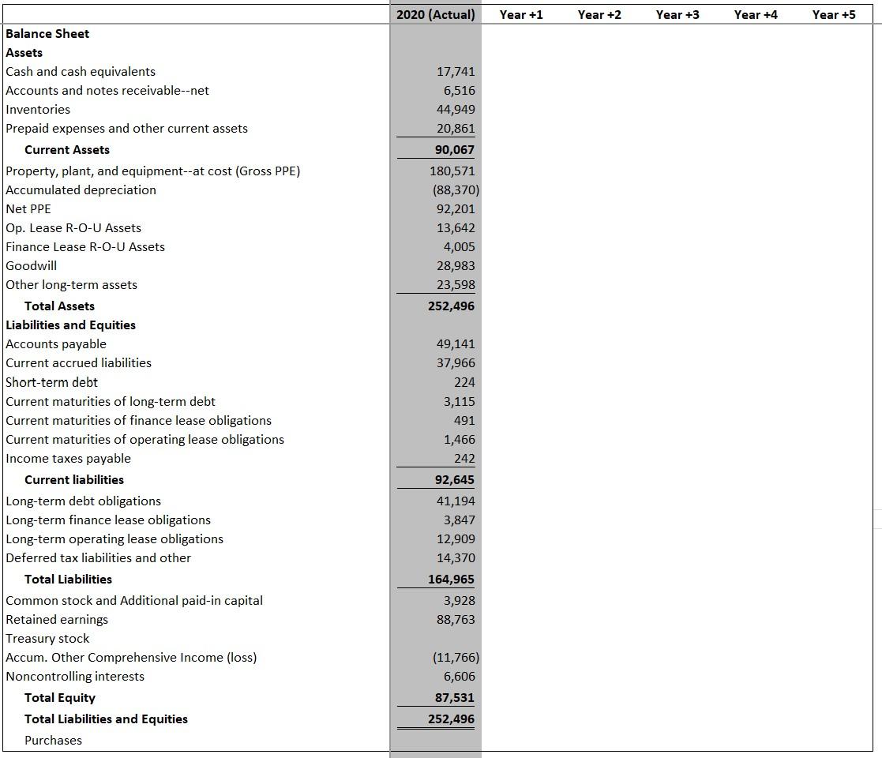The height and width of the screenshot is (758, 882).
Task: Select the Year +4 column header
Action: pos(755,13)
